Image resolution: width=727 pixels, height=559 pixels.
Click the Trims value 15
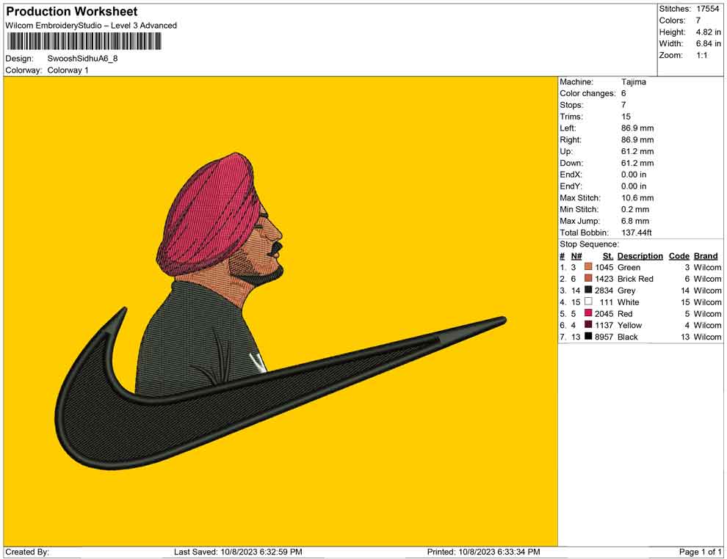point(626,117)
